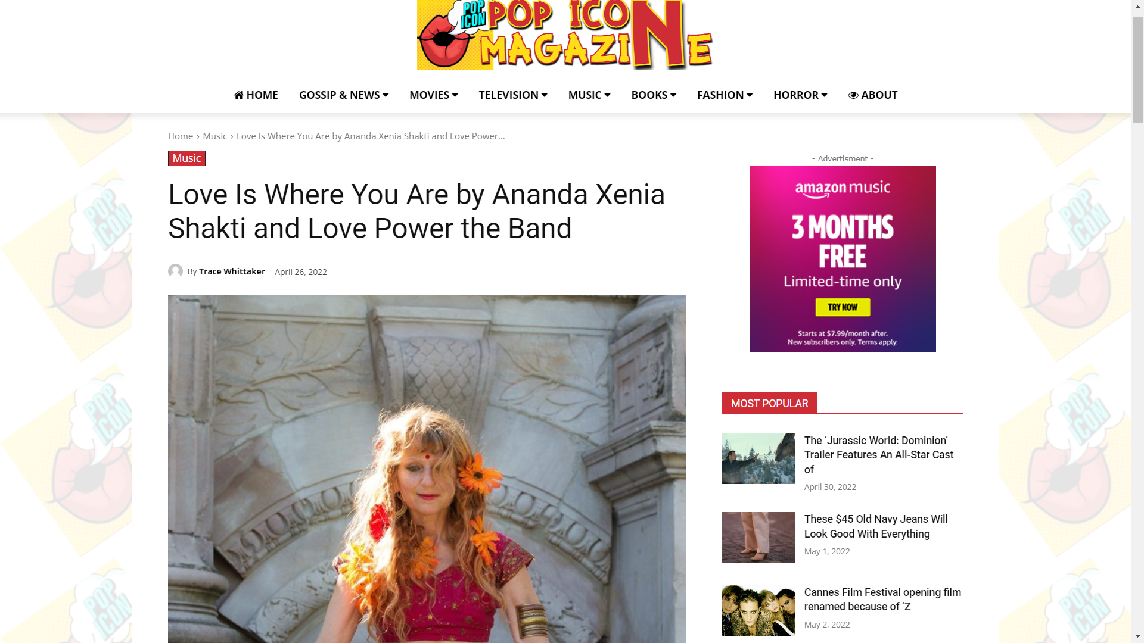Open the Old Navy Jeans article link
This screenshot has height=643, width=1144.
876,527
